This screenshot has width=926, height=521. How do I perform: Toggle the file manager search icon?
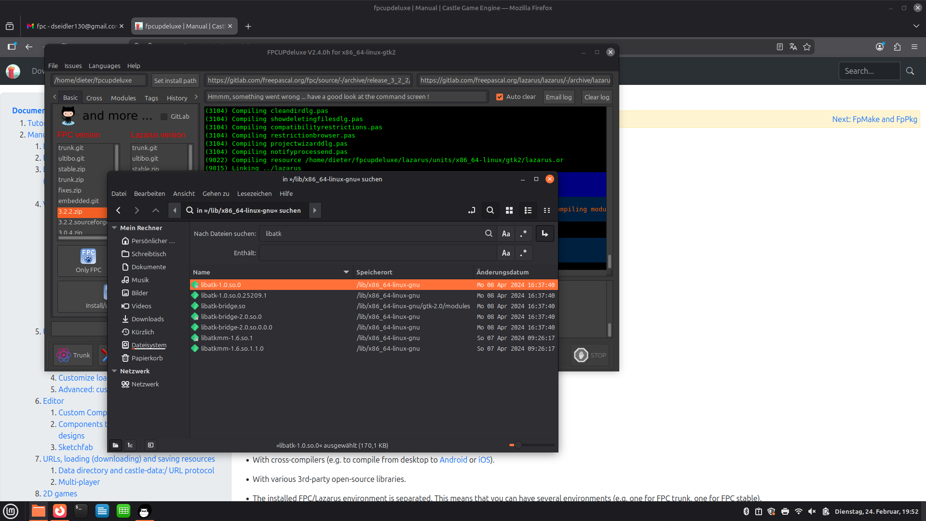(490, 210)
